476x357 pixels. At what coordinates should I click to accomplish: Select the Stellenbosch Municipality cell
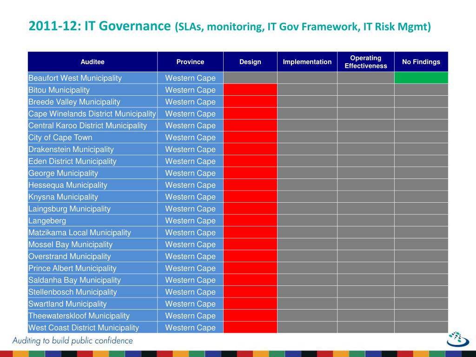point(93,292)
